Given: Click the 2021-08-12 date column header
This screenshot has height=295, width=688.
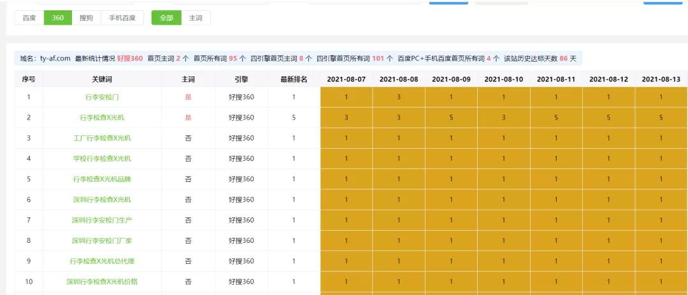Looking at the screenshot, I should coord(608,79).
